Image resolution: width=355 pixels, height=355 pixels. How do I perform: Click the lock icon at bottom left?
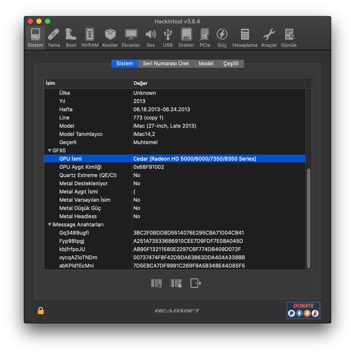coord(41,310)
